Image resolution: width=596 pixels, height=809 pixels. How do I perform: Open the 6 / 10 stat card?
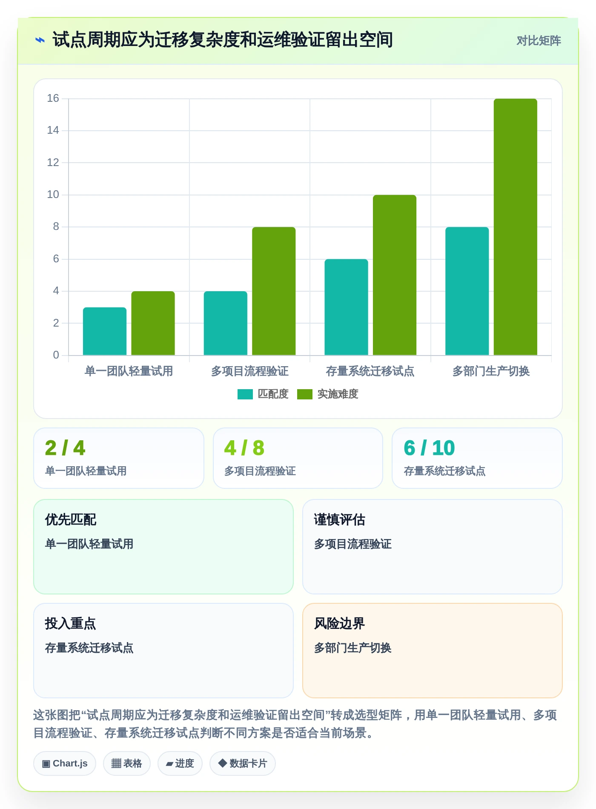point(477,458)
